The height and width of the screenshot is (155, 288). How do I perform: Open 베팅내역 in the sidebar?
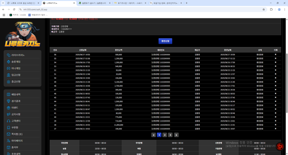[x=16, y=94]
